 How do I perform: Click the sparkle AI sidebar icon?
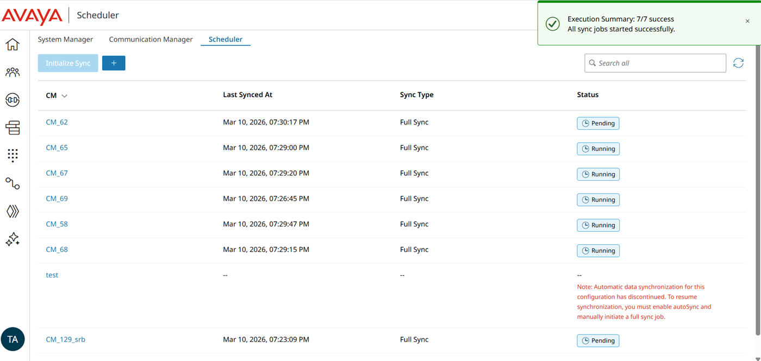[13, 239]
